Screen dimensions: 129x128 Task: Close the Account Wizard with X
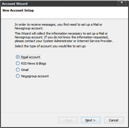pyautogui.click(x=122, y=2)
